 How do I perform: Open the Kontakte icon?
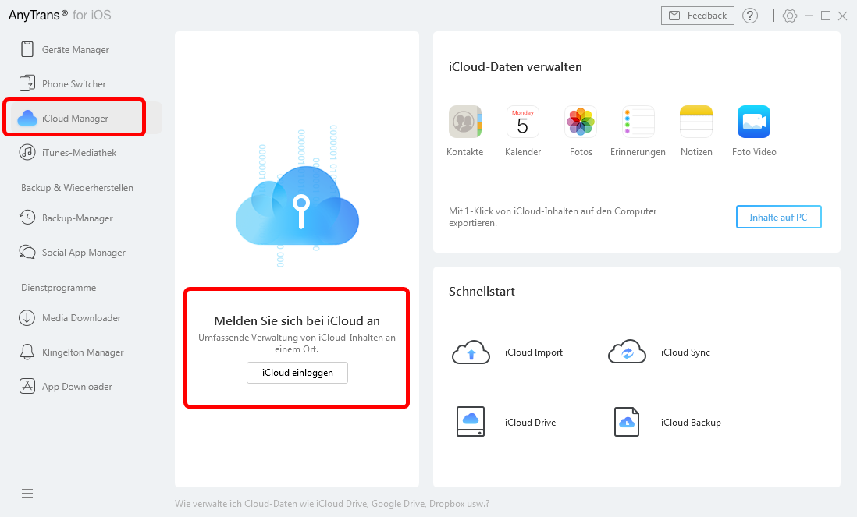tap(465, 122)
